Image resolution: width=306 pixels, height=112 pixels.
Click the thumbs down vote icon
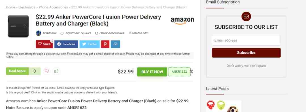click(x=47, y=71)
